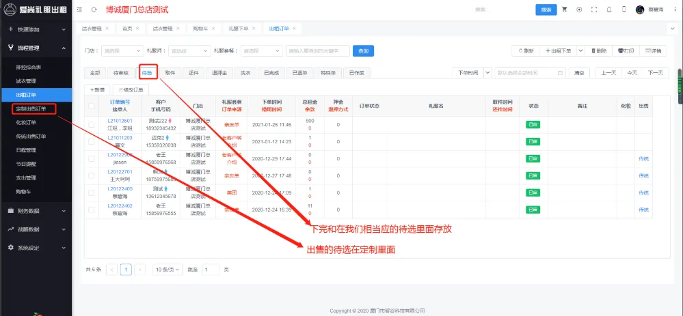Click the blue 查询 button

click(x=363, y=51)
